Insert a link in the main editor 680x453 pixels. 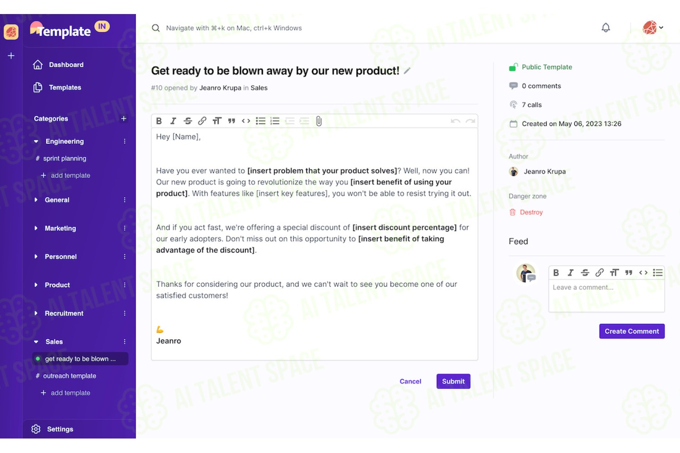point(202,121)
